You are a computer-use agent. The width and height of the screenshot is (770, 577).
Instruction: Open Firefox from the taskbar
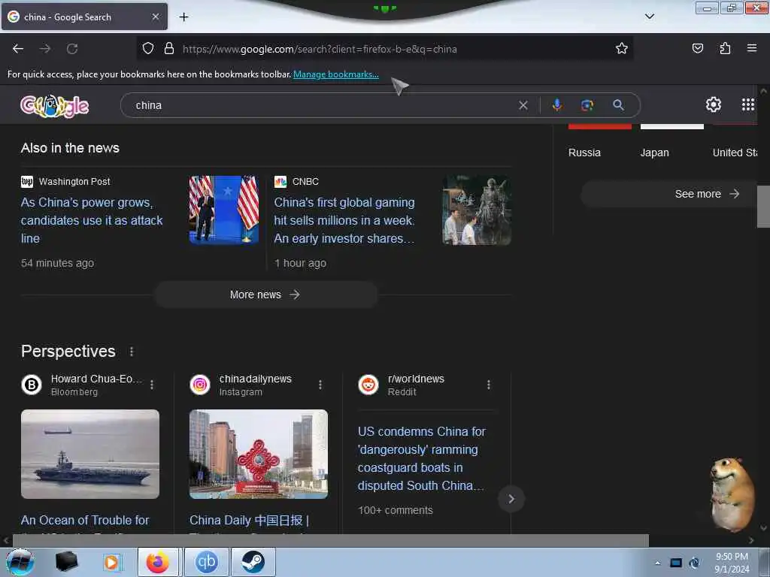tap(159, 562)
